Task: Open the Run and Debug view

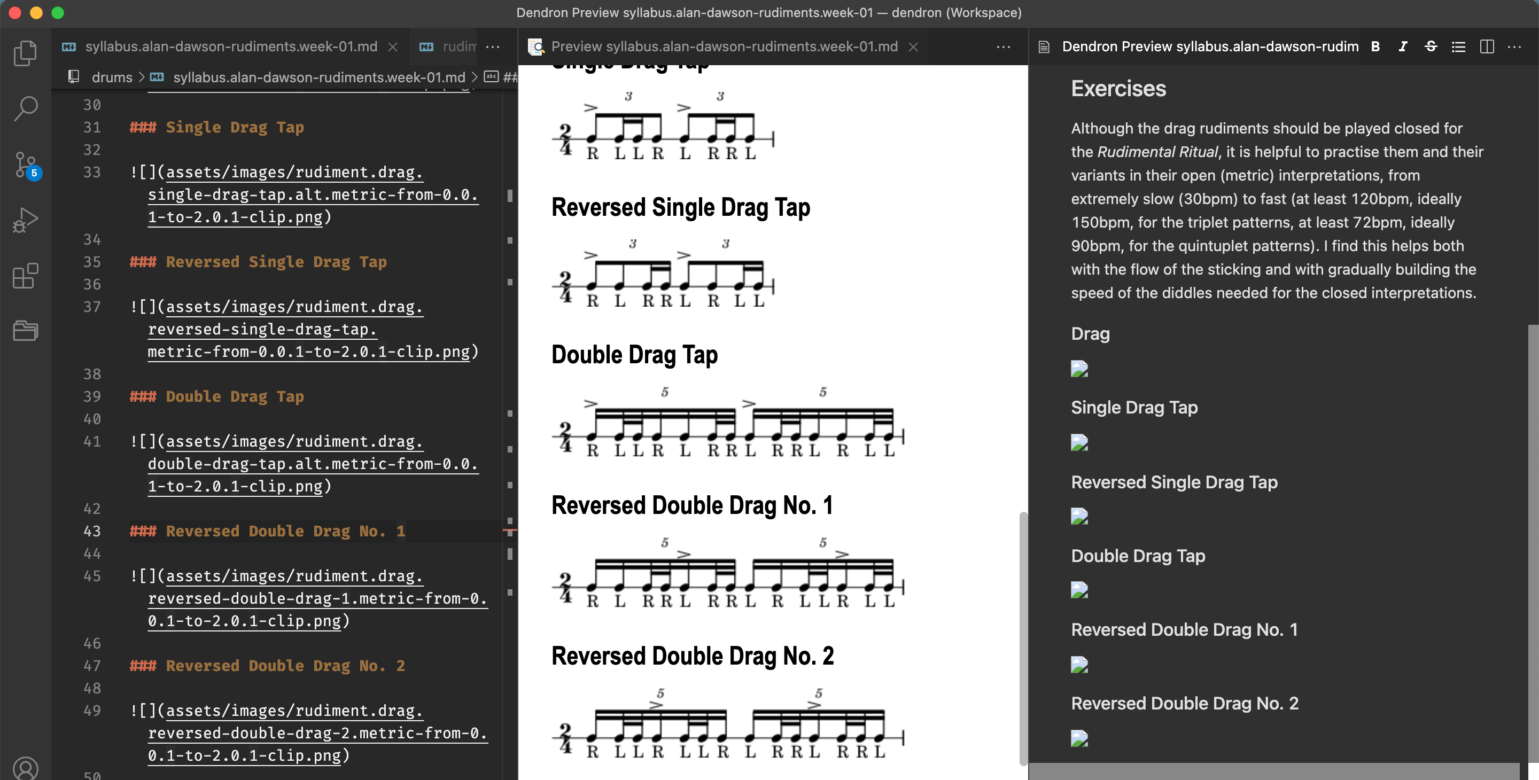Action: tap(25, 220)
